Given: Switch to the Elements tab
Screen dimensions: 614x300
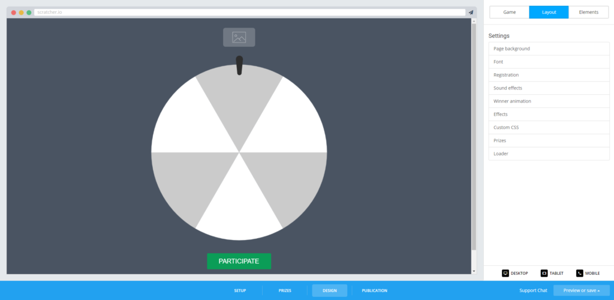Looking at the screenshot, I should [x=588, y=12].
